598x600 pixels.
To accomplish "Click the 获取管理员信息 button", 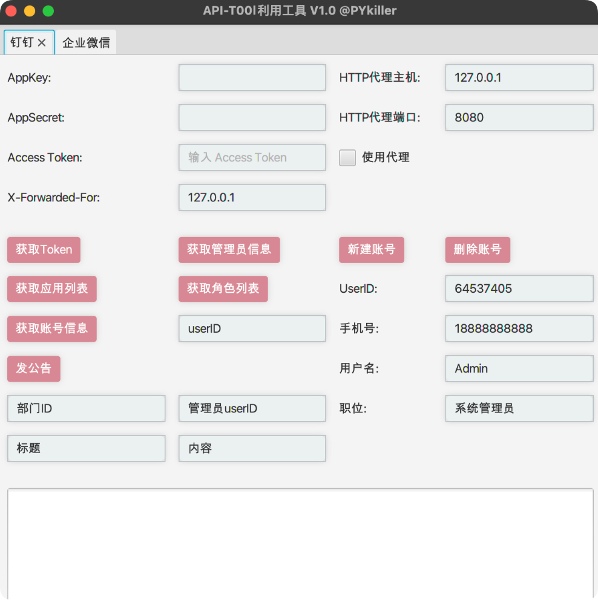I will point(229,250).
